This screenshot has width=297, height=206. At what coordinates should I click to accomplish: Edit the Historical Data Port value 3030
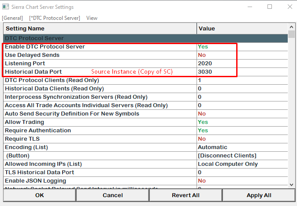tap(205, 72)
